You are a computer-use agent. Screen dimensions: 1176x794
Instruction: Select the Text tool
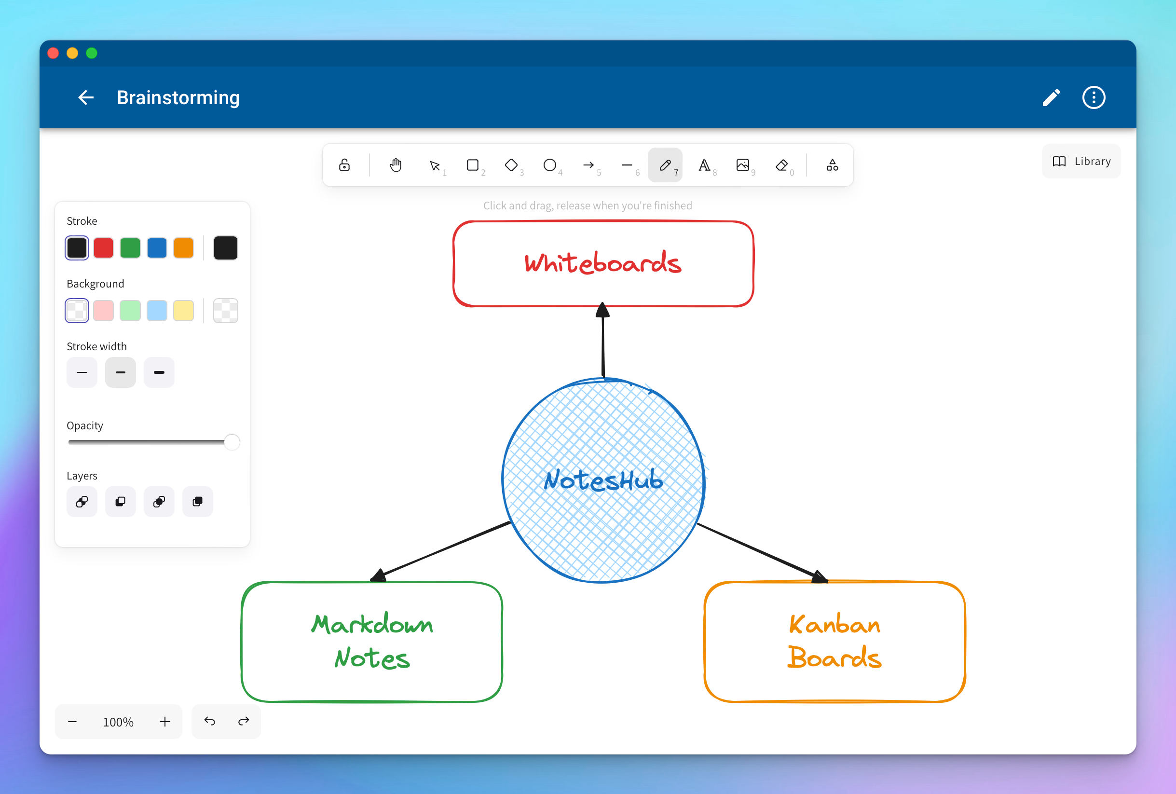pyautogui.click(x=705, y=165)
